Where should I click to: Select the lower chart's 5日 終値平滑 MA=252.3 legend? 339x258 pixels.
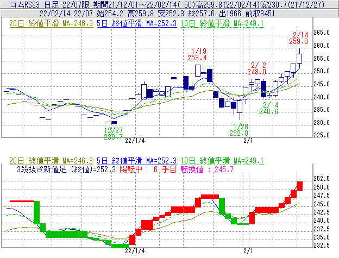pos(137,161)
